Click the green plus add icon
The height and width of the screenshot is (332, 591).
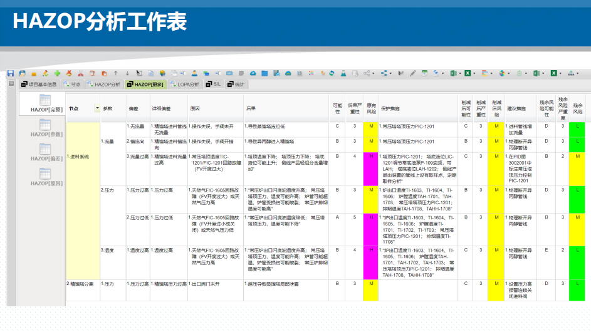point(57,73)
